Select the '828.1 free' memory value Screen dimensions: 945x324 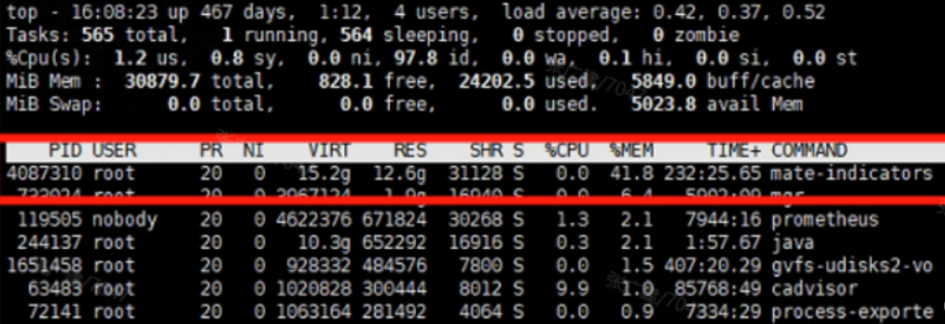[377, 81]
